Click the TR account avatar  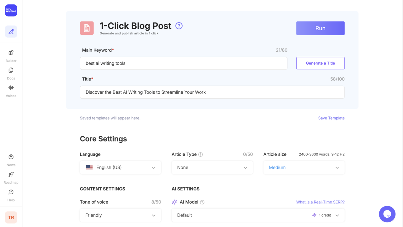pyautogui.click(x=11, y=217)
